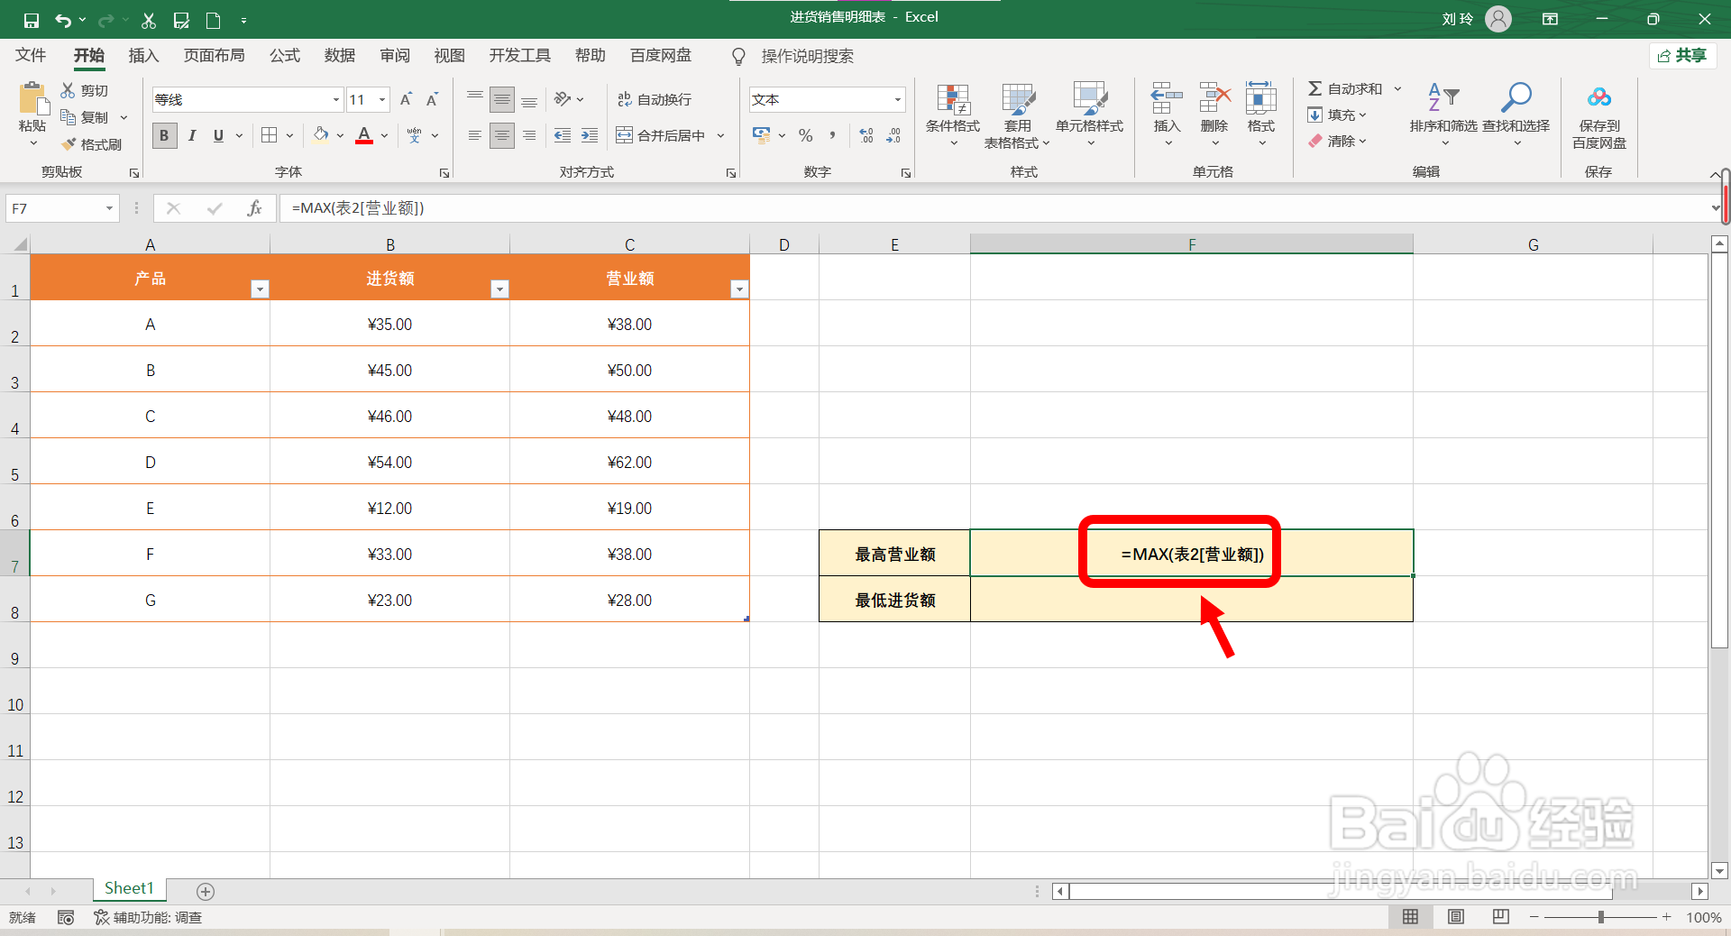Image resolution: width=1731 pixels, height=936 pixels.
Task: Click the Paste clipboard icon
Action: point(32,98)
